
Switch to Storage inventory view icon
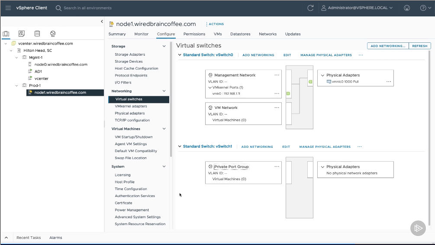point(37,34)
